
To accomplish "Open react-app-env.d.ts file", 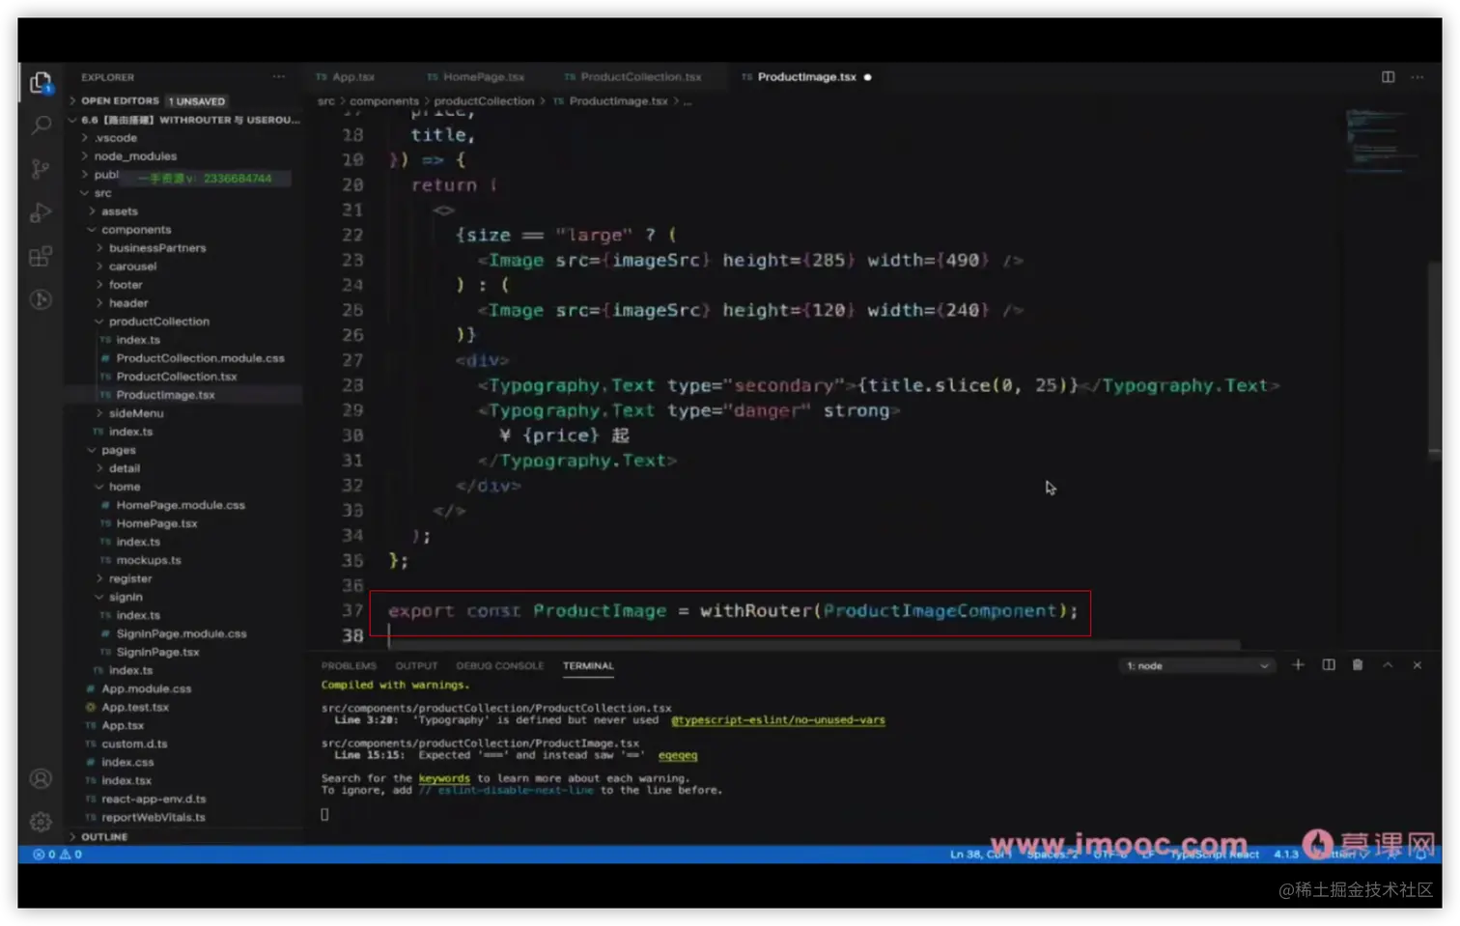I will click(x=154, y=799).
